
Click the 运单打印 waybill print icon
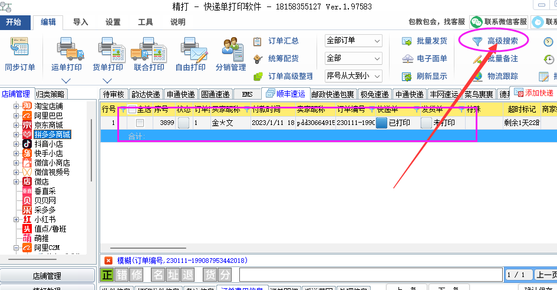pos(66,48)
